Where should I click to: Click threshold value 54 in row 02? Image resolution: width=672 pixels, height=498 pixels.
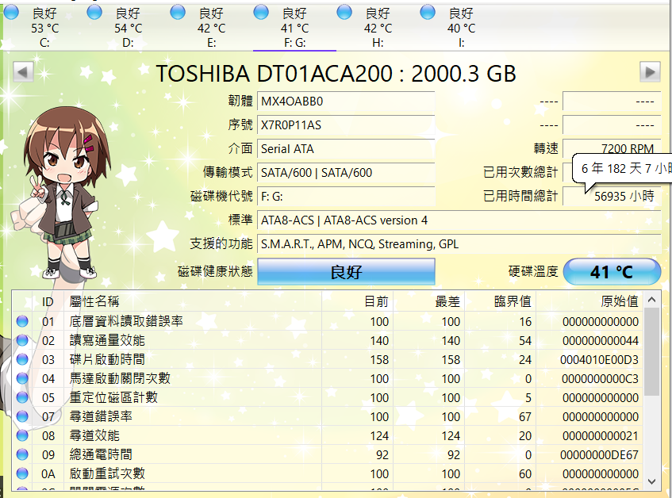tap(525, 341)
